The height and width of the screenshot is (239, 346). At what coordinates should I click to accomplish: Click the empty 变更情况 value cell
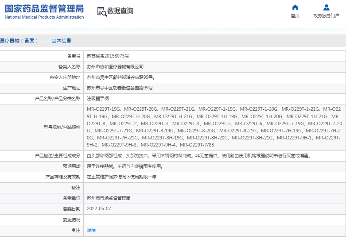[x=214, y=220]
